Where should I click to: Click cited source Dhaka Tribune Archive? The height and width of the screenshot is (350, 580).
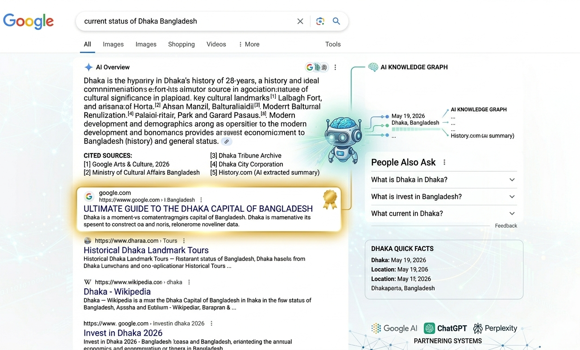click(x=246, y=156)
